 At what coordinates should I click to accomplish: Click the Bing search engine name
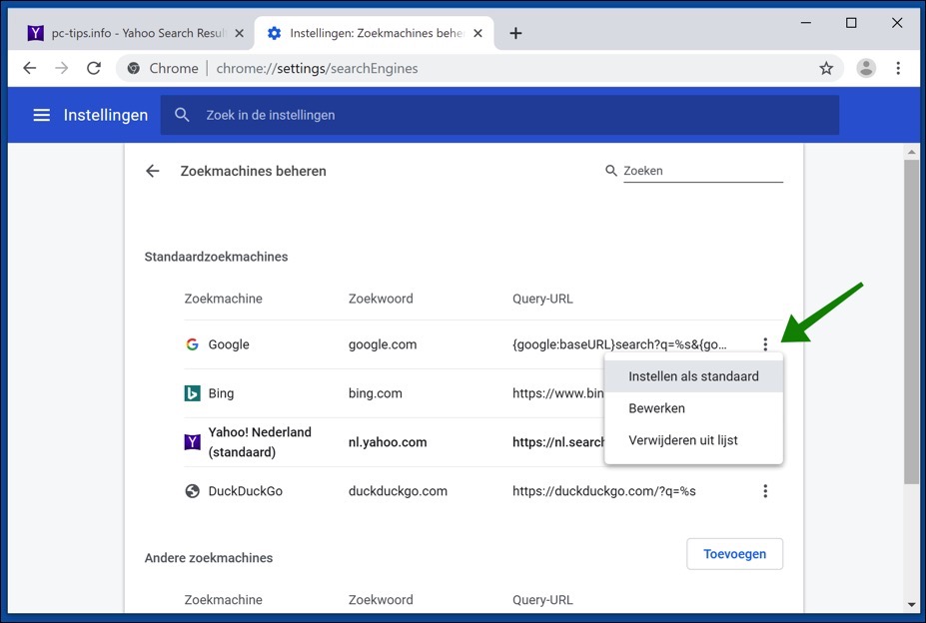[221, 393]
